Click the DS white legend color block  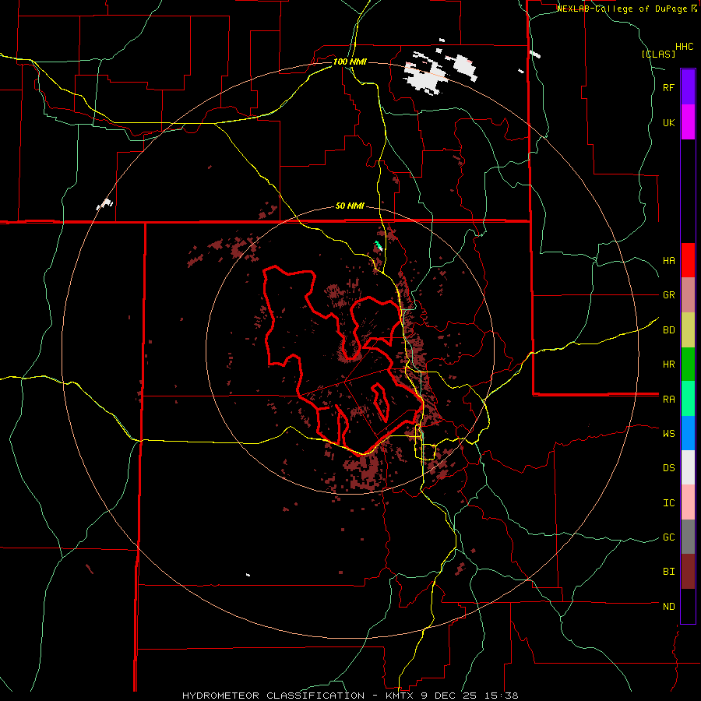coord(688,467)
